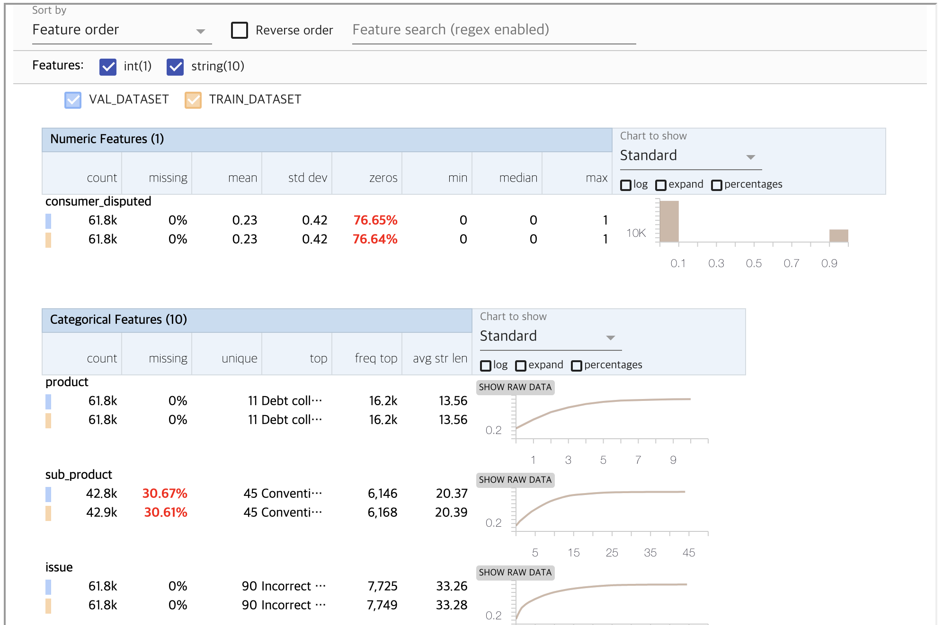
Task: Uncheck the string(10) features checkbox
Action: [175, 67]
